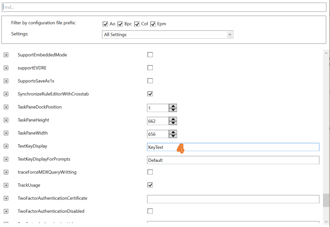
Task: Click the settings list scrollbar down arrow
Action: tap(326, 221)
